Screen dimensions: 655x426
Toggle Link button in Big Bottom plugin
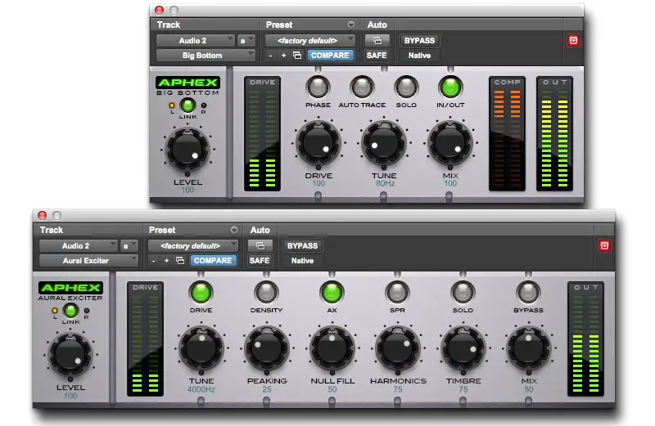[x=187, y=105]
